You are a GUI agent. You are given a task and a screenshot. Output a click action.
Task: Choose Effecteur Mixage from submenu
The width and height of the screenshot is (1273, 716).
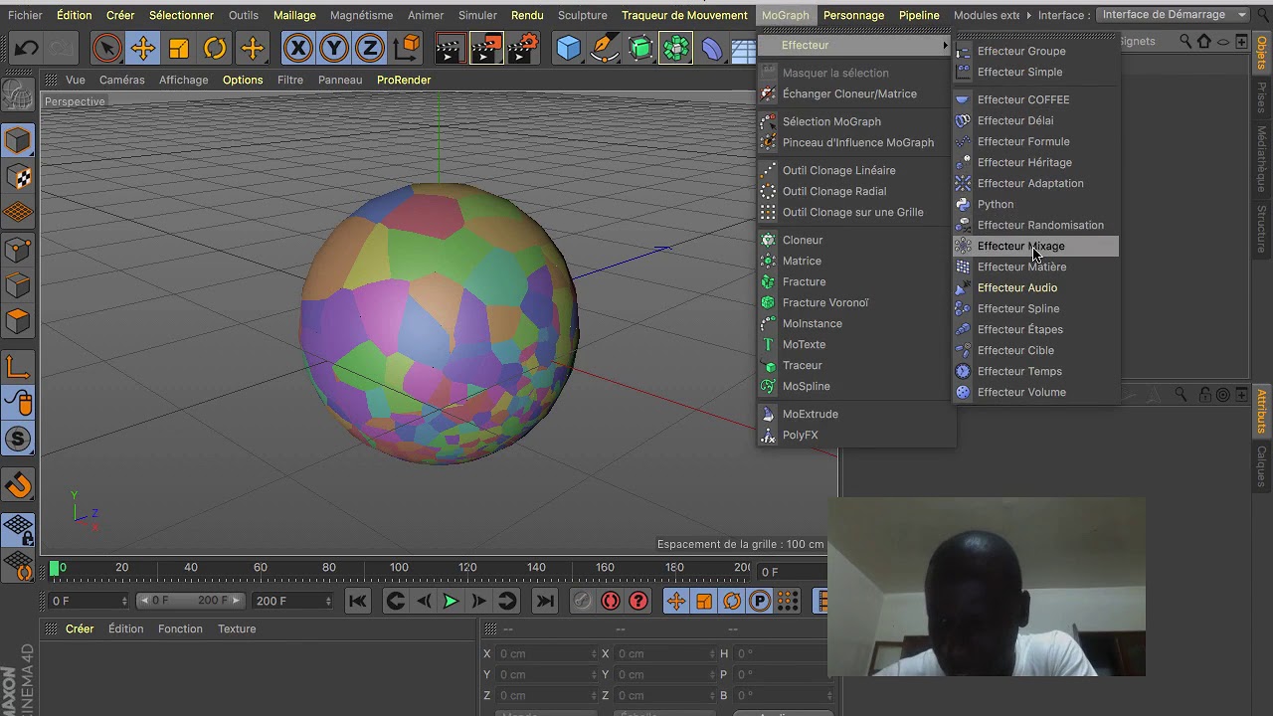[1035, 246]
